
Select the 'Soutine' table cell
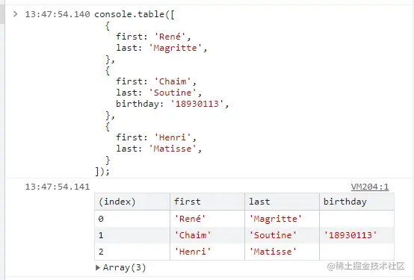click(282, 235)
